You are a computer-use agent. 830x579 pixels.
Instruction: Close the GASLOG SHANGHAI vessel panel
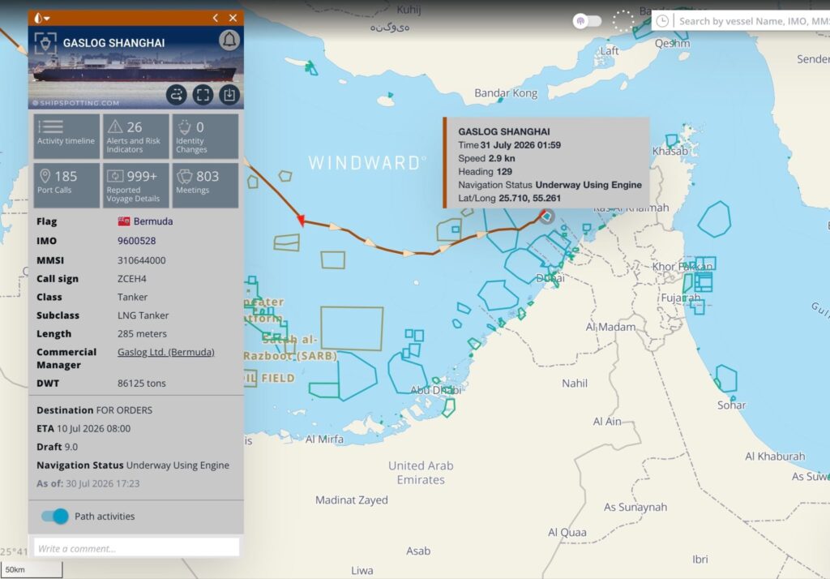[233, 18]
